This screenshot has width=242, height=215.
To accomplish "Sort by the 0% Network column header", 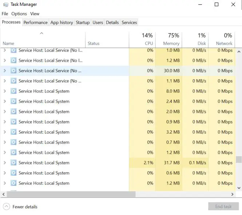I will coord(222,39).
